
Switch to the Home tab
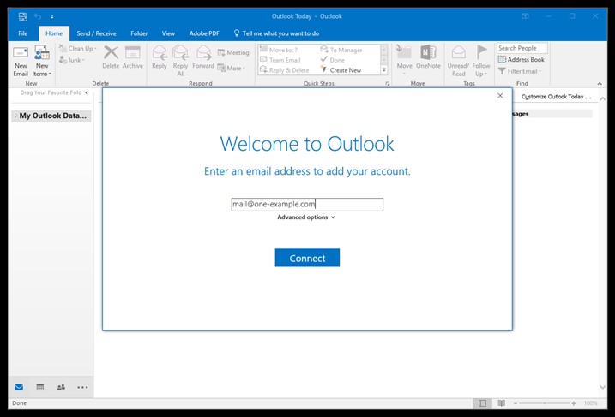[x=54, y=33]
